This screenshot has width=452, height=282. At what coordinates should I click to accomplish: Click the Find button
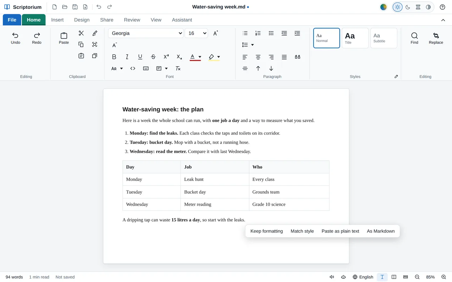415,38
